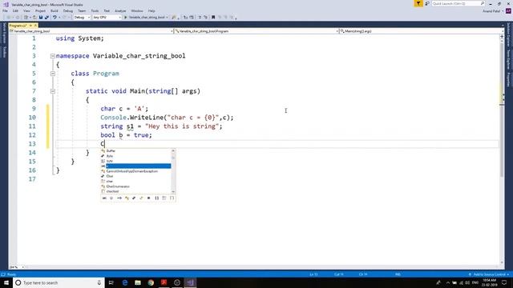513x288 pixels.
Task: Click the Save toolbar icon
Action: [x=41, y=18]
